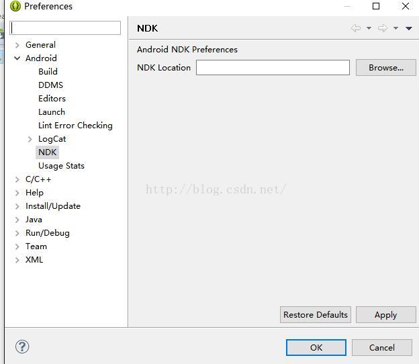This screenshot has height=364, width=419.
Task: Open the forward history dropdown arrow
Action: (x=395, y=28)
